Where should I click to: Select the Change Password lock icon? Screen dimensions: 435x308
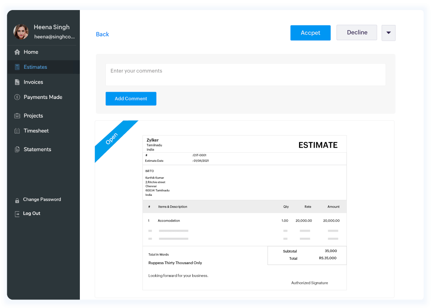click(x=17, y=199)
